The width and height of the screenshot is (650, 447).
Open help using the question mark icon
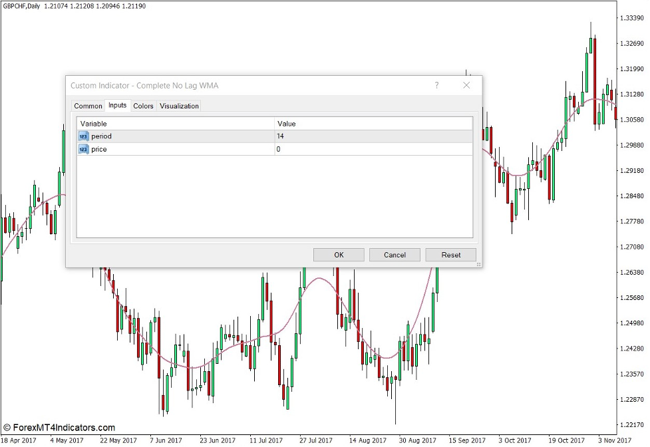point(436,85)
